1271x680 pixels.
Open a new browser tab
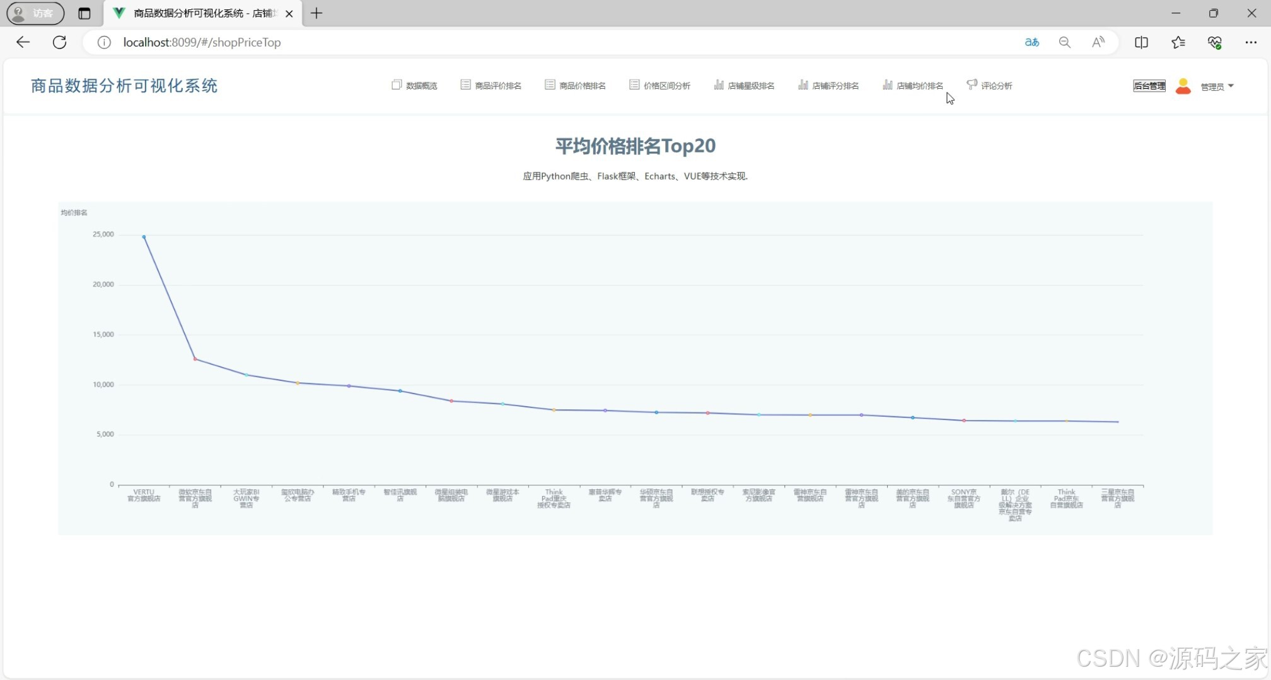coord(316,13)
